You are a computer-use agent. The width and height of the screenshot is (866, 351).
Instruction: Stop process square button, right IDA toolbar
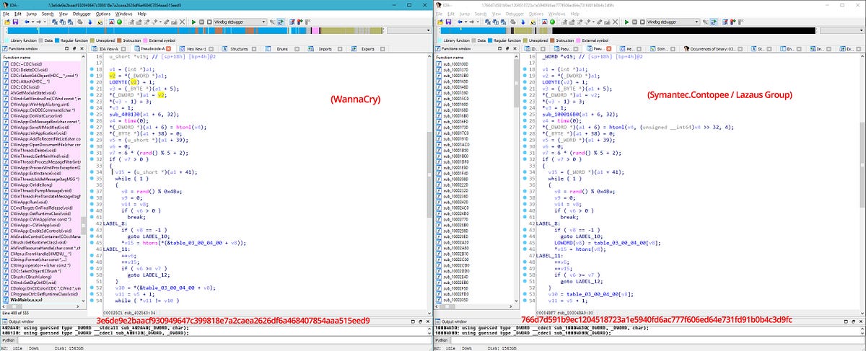642,22
